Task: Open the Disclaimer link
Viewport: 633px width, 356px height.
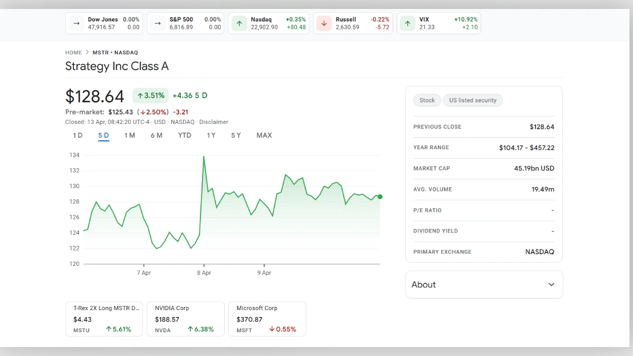Action: point(214,122)
